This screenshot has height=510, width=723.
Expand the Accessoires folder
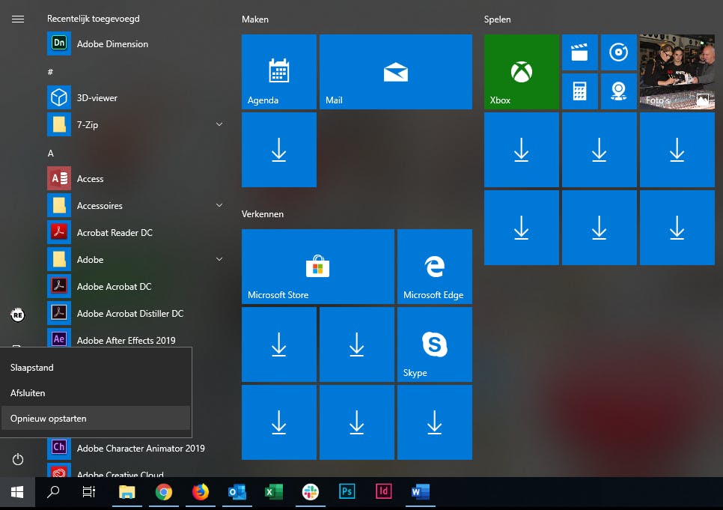pyautogui.click(x=219, y=205)
